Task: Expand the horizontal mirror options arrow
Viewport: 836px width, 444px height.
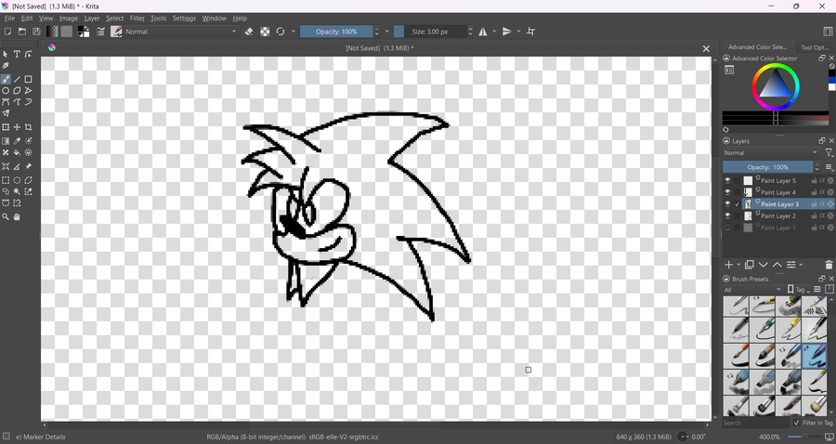Action: 494,32
